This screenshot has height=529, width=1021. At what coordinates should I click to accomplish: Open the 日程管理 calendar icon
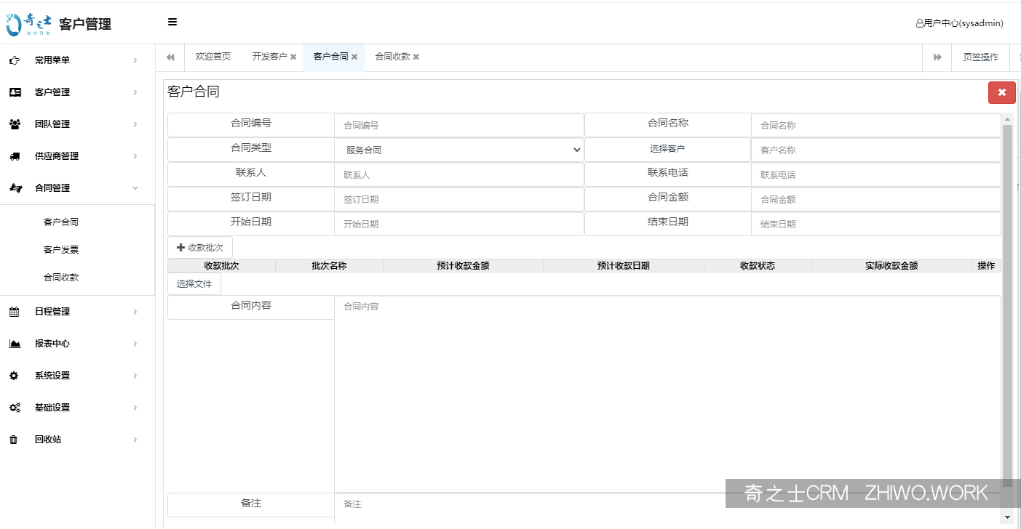[x=15, y=311]
